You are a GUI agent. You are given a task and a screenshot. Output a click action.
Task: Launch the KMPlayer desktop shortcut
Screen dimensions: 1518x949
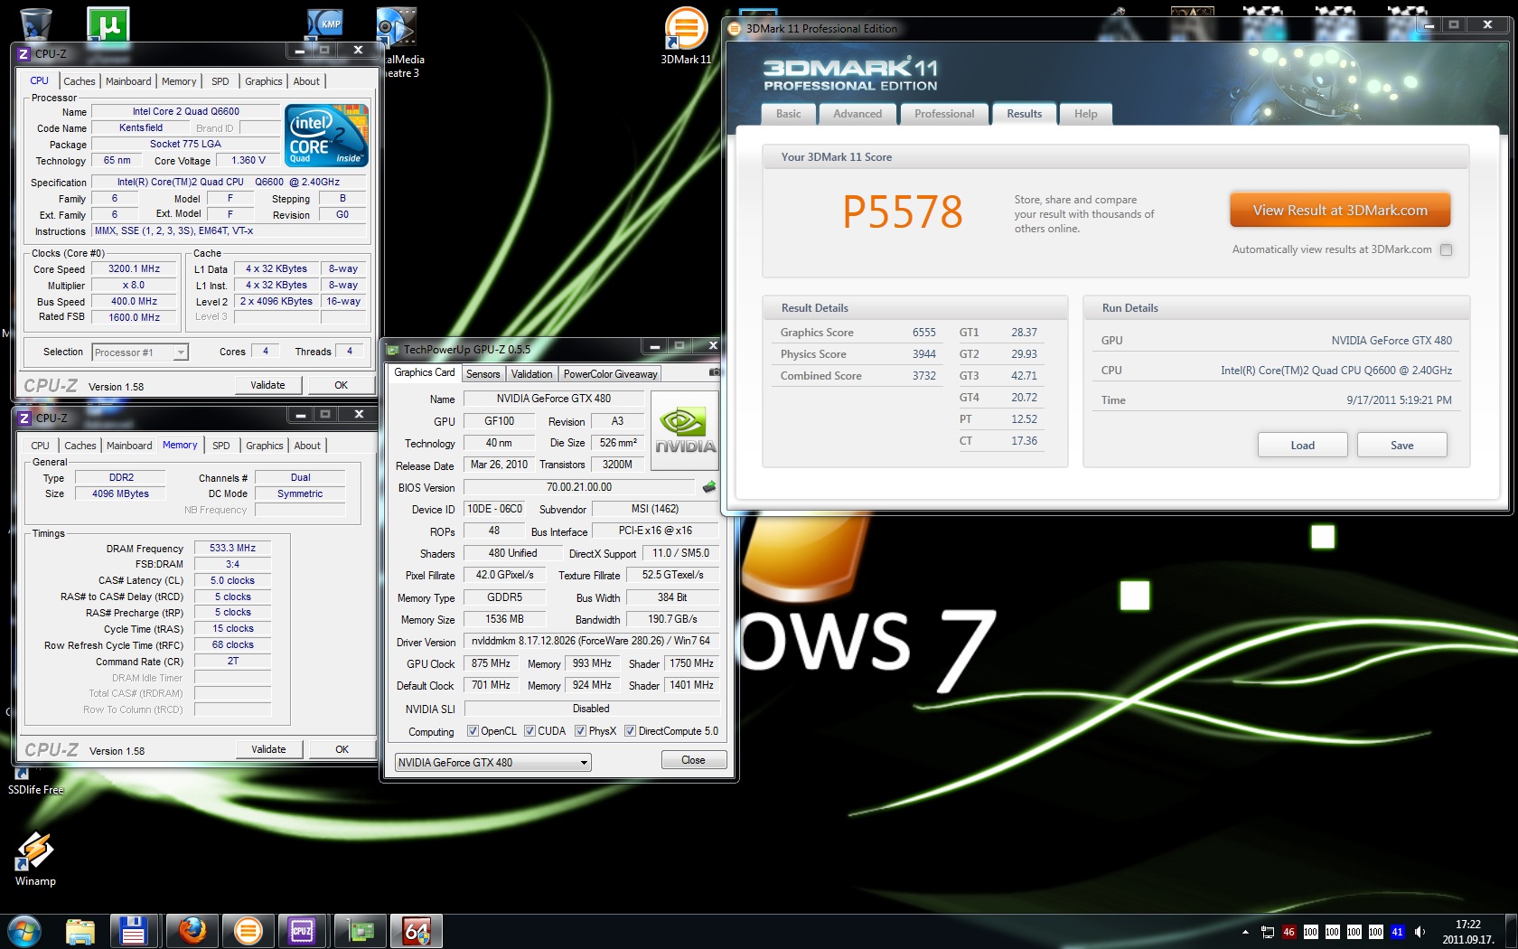[x=324, y=23]
